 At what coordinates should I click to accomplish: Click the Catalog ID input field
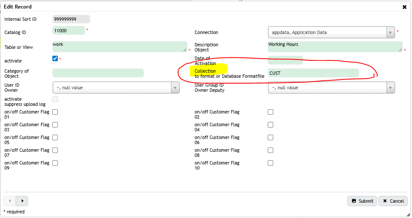69,31
